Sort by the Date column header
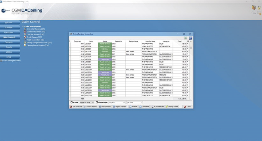Viewport: 262px width, 141px height. [x=91, y=41]
